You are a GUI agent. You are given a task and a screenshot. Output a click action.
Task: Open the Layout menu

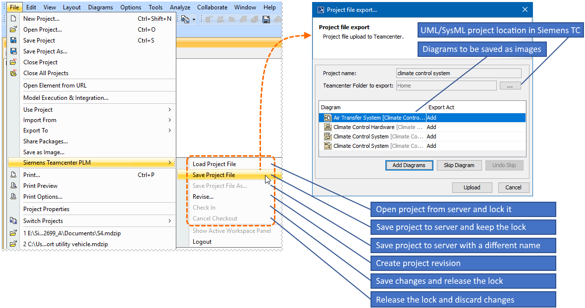(72, 7)
